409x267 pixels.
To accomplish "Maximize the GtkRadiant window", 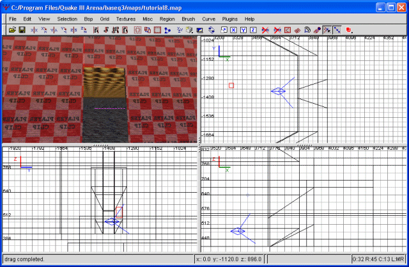I will pos(391,8).
